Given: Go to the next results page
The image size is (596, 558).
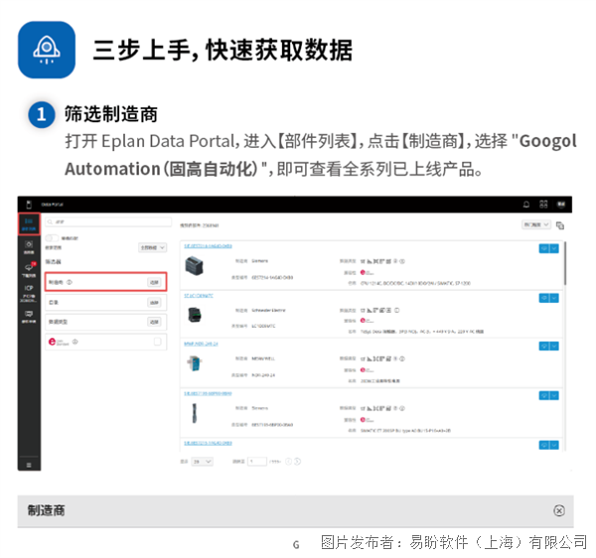Looking at the screenshot, I should point(298,462).
